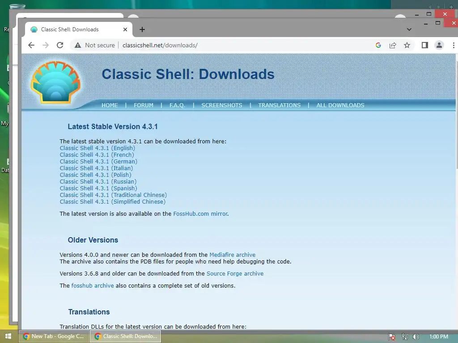
Task: Click the Latest Stable Version 4.3.1 heading
Action: click(113, 126)
